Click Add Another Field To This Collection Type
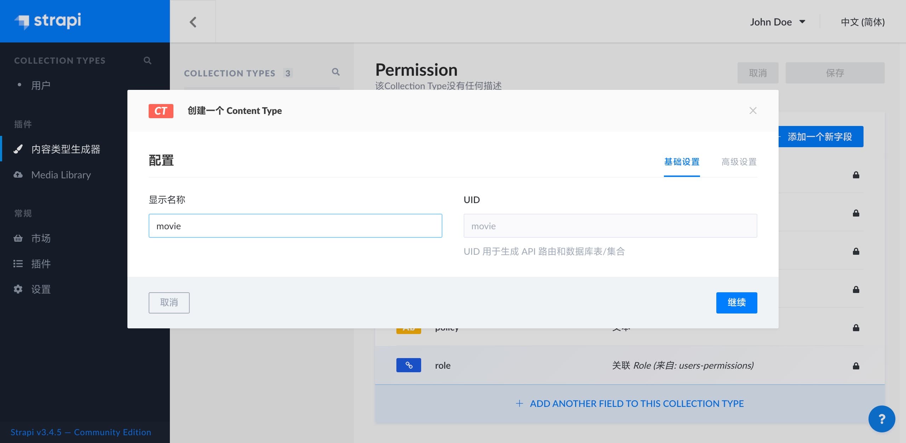The image size is (906, 443). tap(630, 403)
